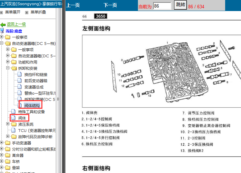Image resolution: width=241 pixels, height=173 pixels.
Task: Click page icon beside 换挡杆和链接
Action: 20,74
